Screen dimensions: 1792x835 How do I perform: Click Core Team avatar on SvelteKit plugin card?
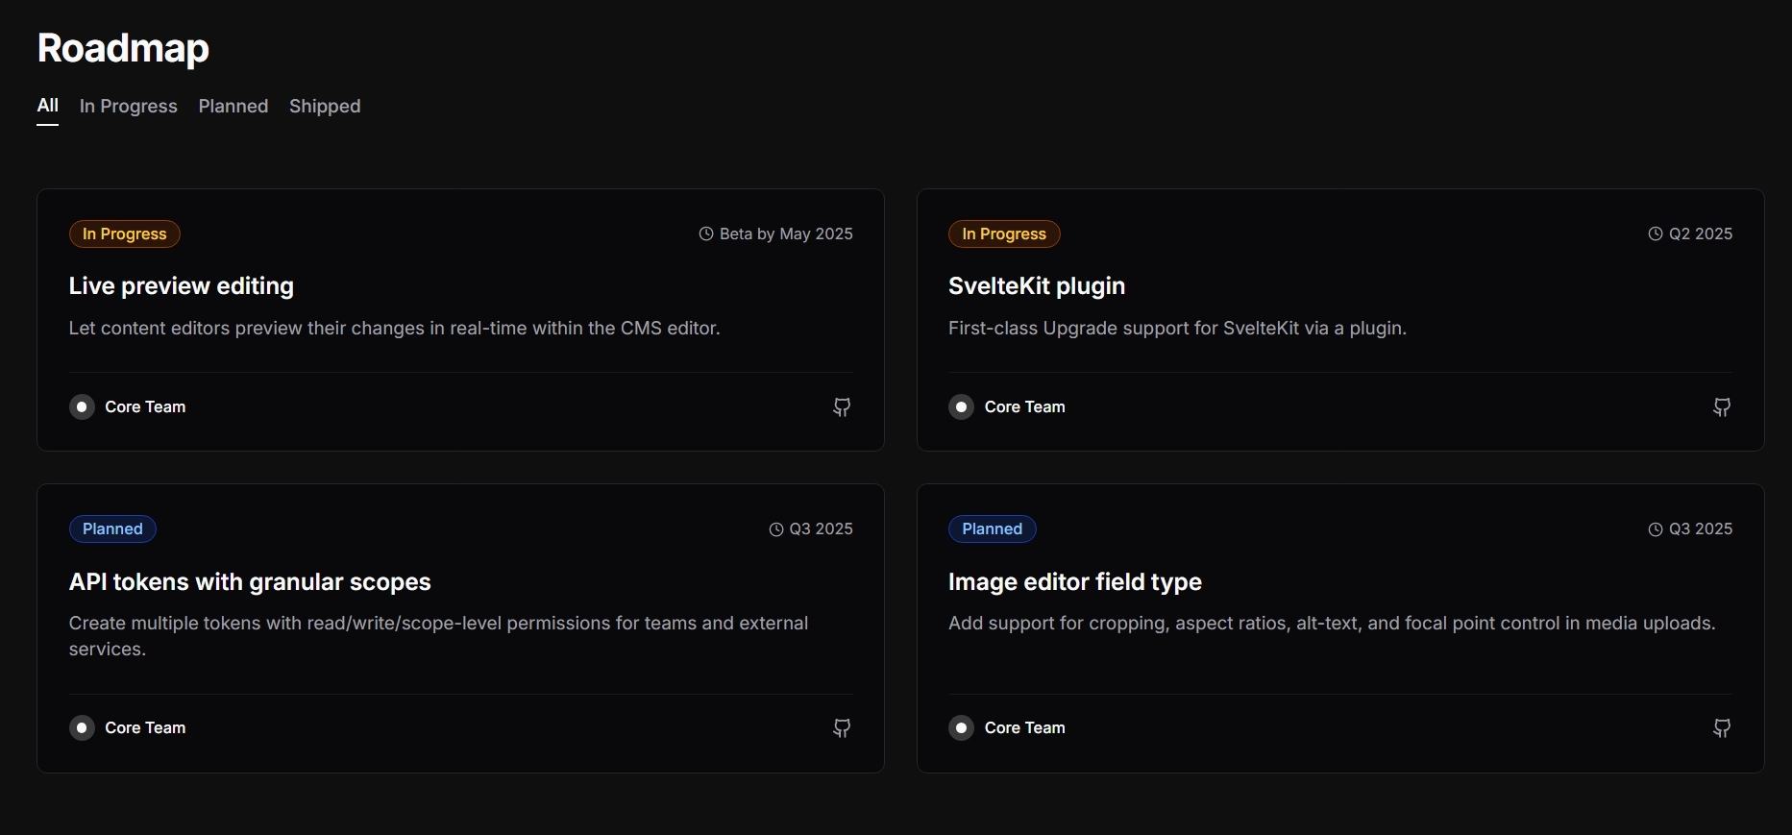tap(961, 407)
